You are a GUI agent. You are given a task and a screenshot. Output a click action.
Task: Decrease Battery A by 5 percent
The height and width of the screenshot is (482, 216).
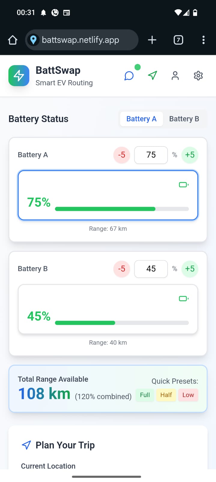[122, 155]
